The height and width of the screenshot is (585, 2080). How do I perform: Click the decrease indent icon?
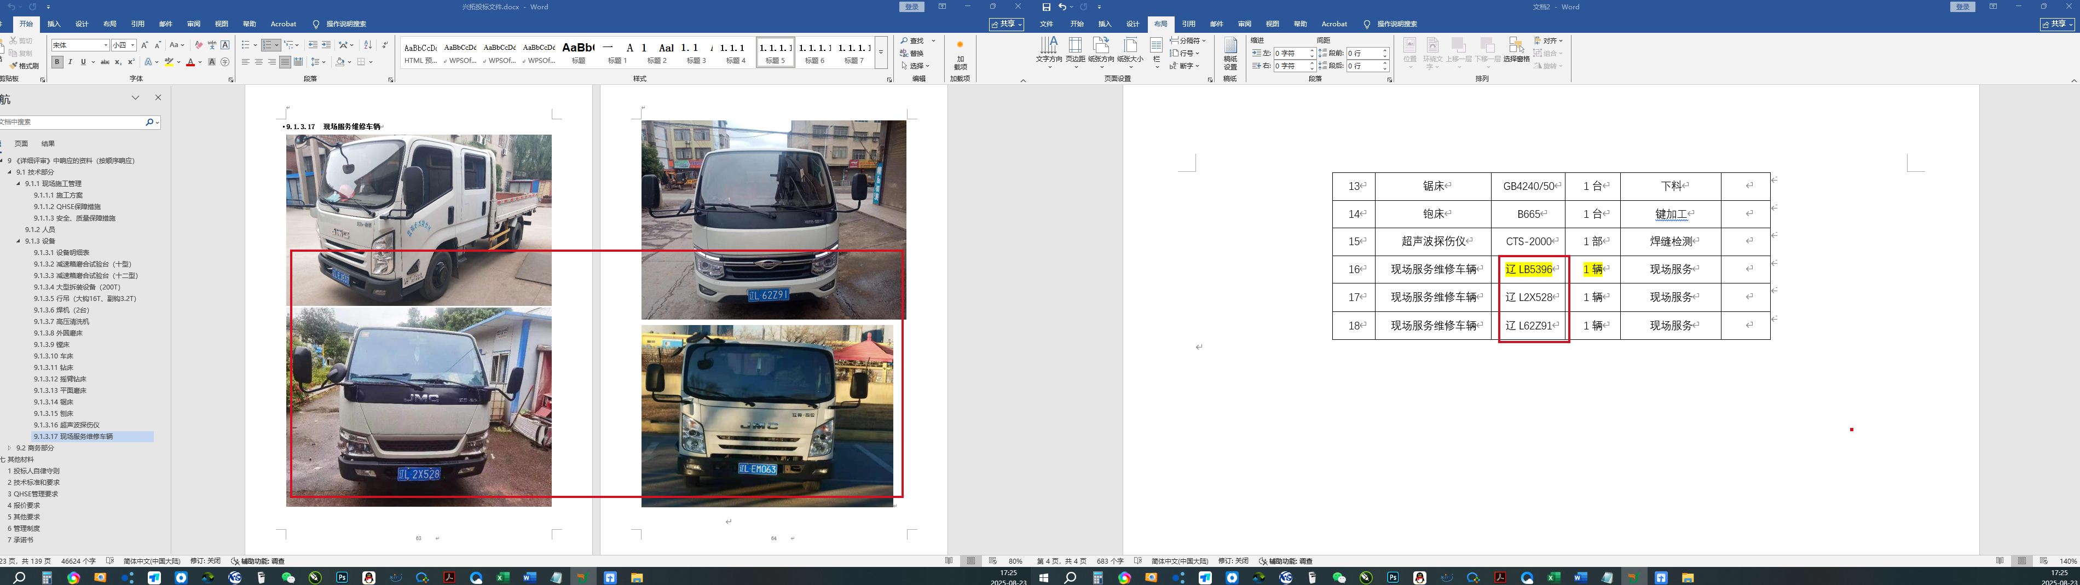(x=313, y=45)
